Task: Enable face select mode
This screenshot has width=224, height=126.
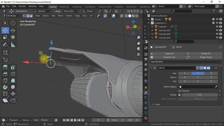Action: pyautogui.click(x=31, y=16)
